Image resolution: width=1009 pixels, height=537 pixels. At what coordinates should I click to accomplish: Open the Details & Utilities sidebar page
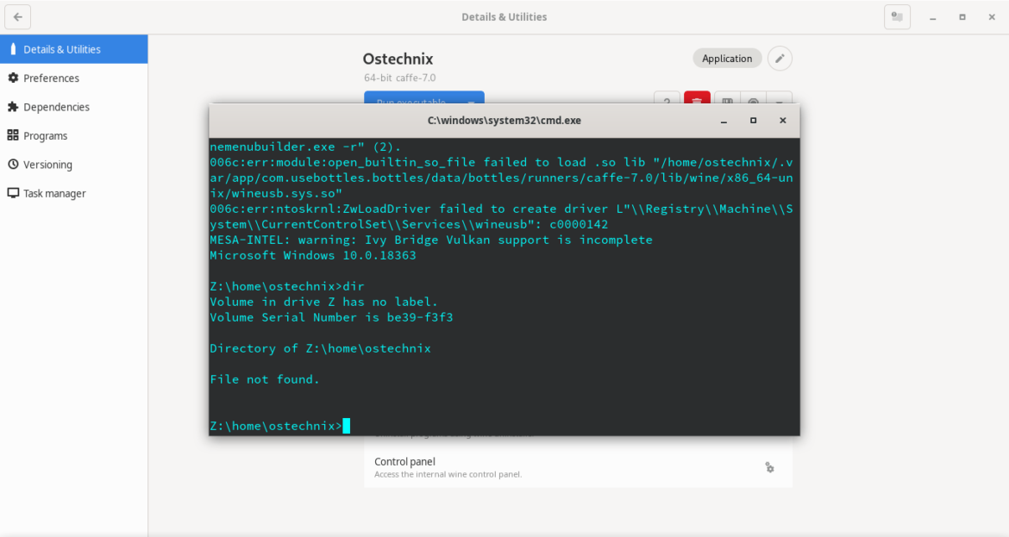pyautogui.click(x=73, y=49)
